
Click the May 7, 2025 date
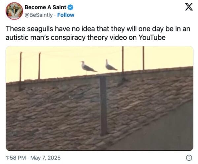point(46,158)
